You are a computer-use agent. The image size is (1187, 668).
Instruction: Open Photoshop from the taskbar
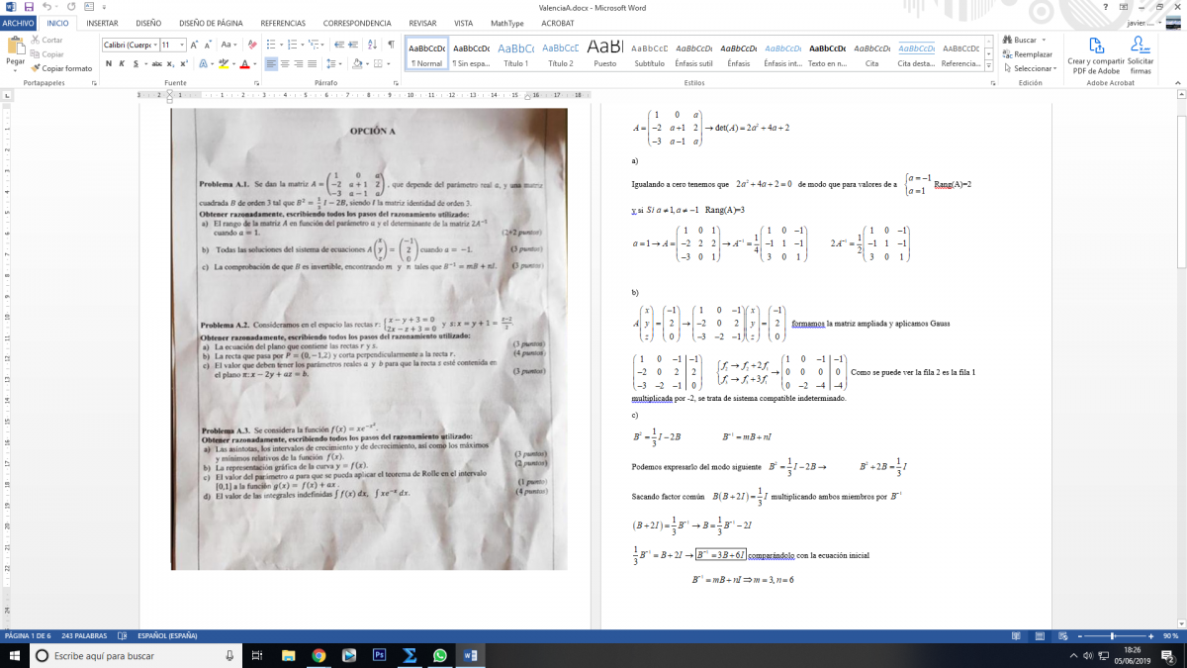point(379,655)
